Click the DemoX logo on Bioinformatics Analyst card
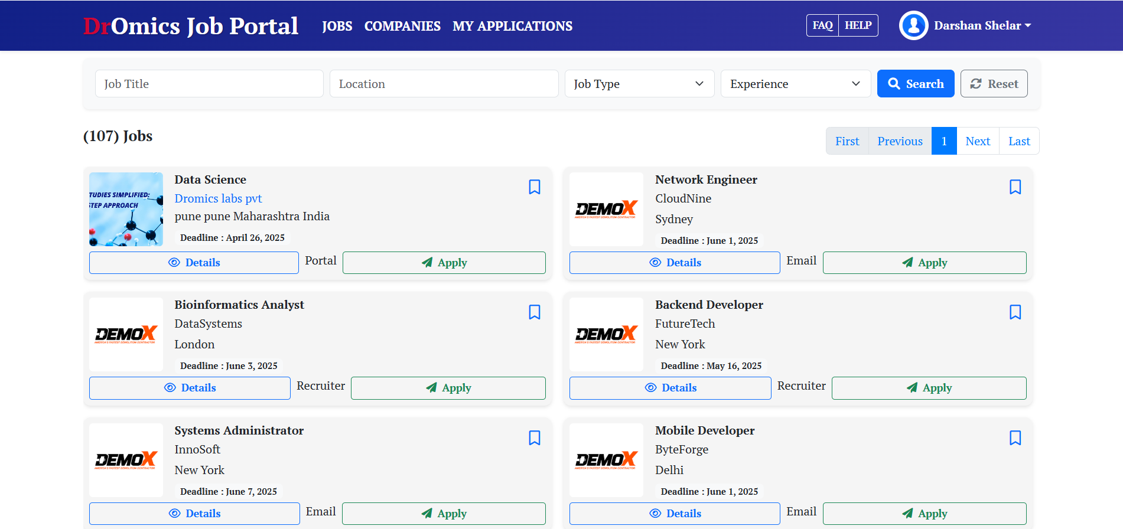 pos(126,334)
